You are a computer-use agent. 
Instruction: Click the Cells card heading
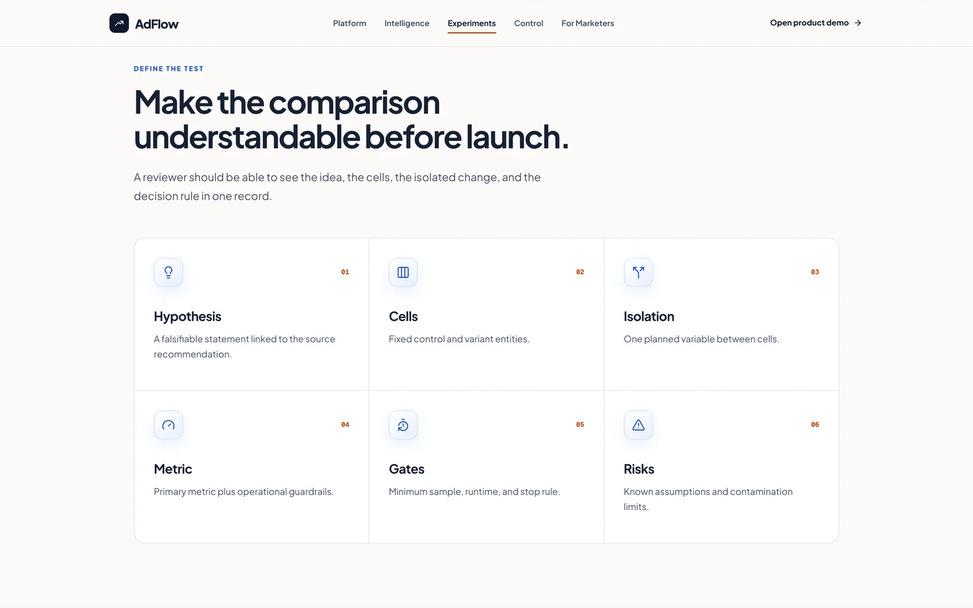point(403,317)
